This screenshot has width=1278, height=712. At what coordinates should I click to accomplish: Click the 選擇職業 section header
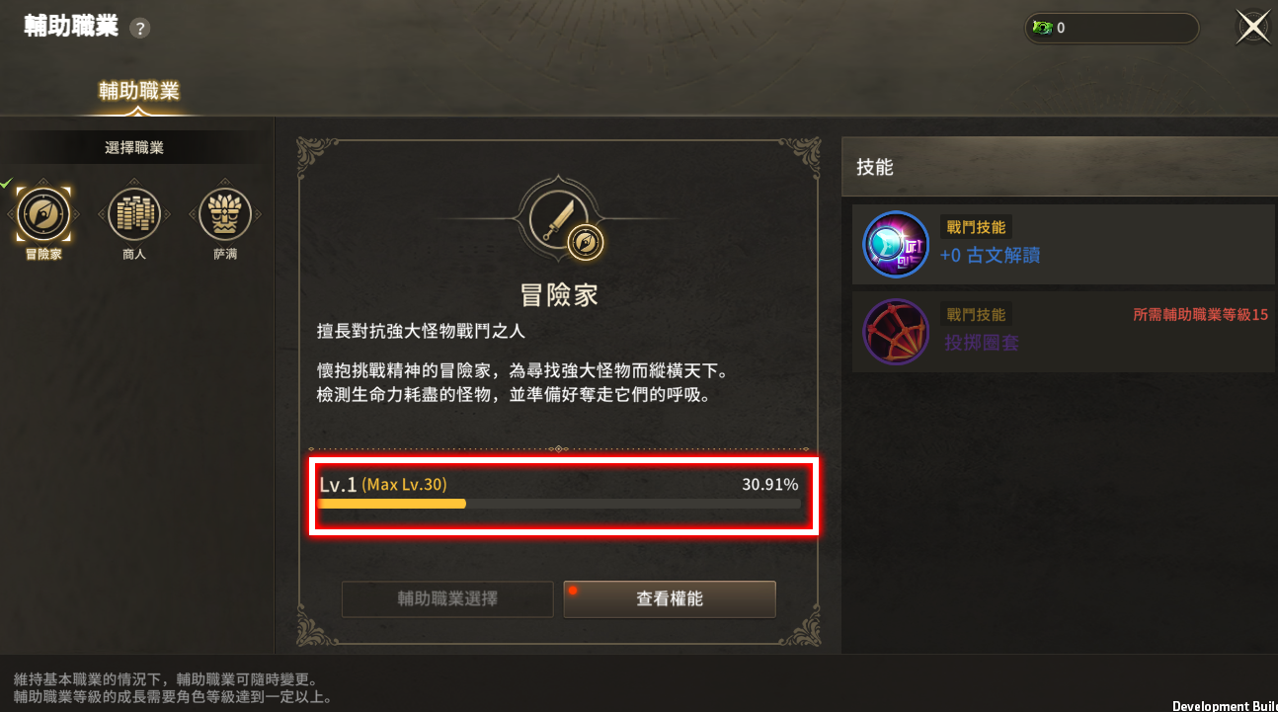(134, 147)
